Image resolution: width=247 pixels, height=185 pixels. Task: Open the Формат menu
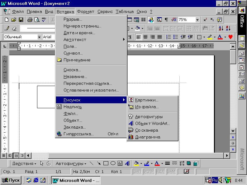coord(86,12)
